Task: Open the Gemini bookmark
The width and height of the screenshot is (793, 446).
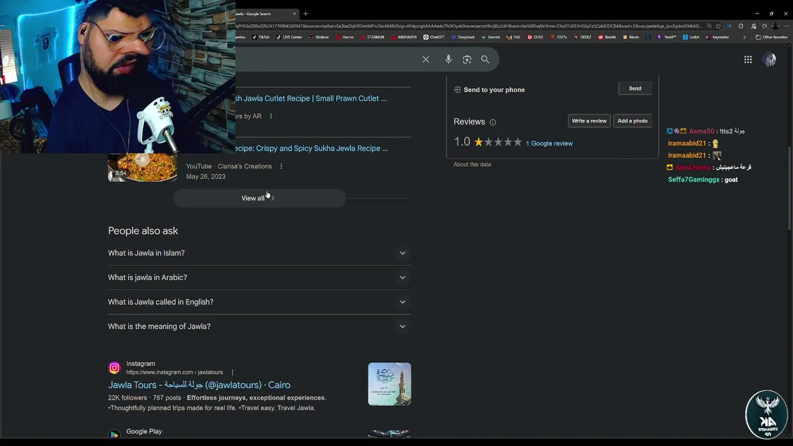Action: point(491,37)
